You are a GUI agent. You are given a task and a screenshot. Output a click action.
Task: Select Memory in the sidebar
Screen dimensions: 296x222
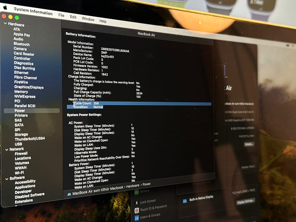pyautogui.click(x=21, y=92)
